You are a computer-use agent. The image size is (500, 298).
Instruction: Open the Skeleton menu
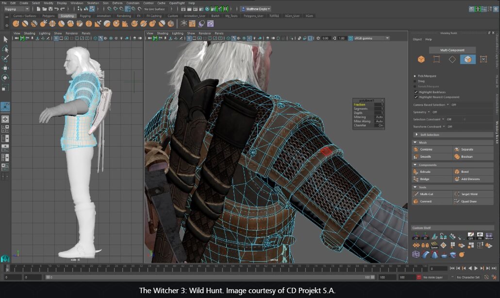[92, 2]
